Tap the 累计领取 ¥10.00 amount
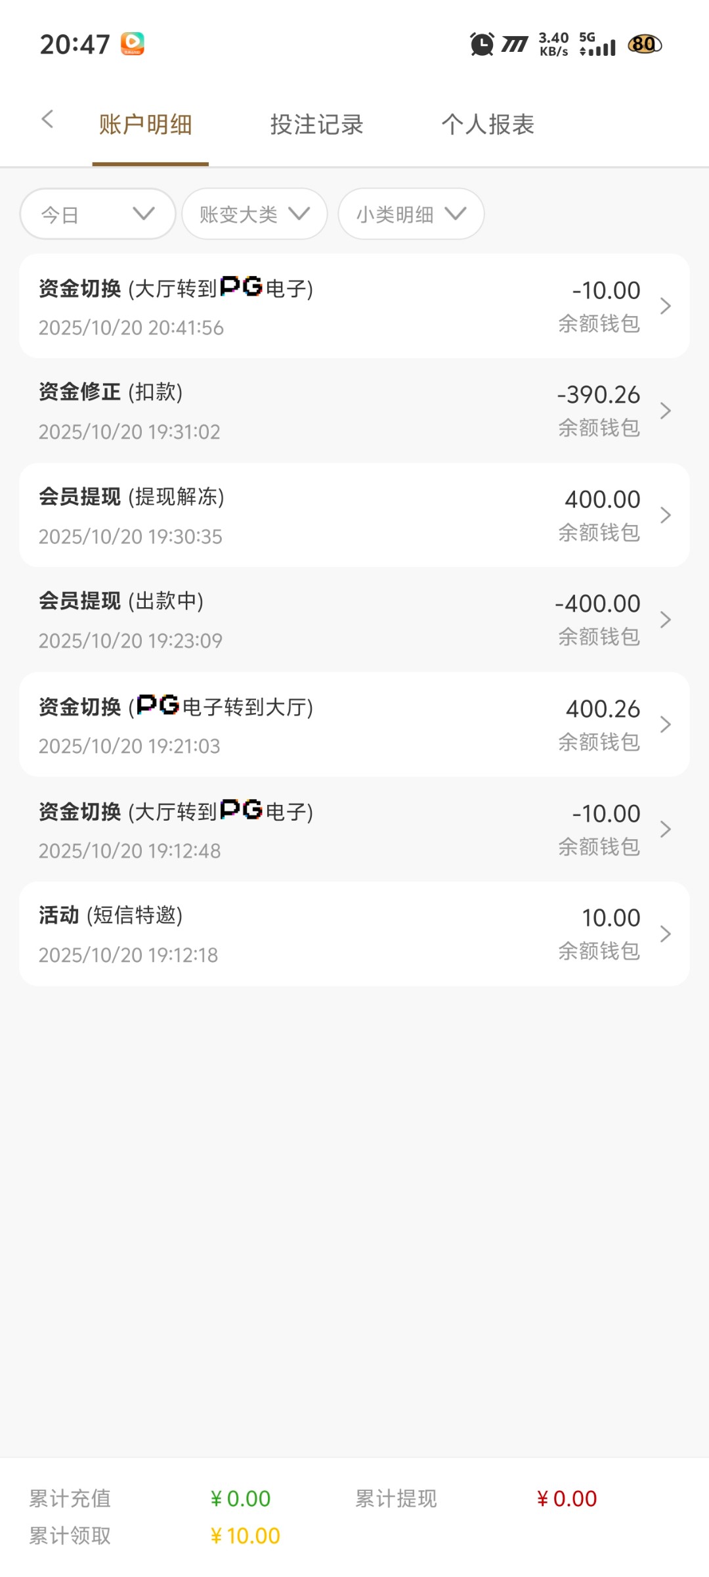Screen dimensions: 709x1577 (x=246, y=1536)
